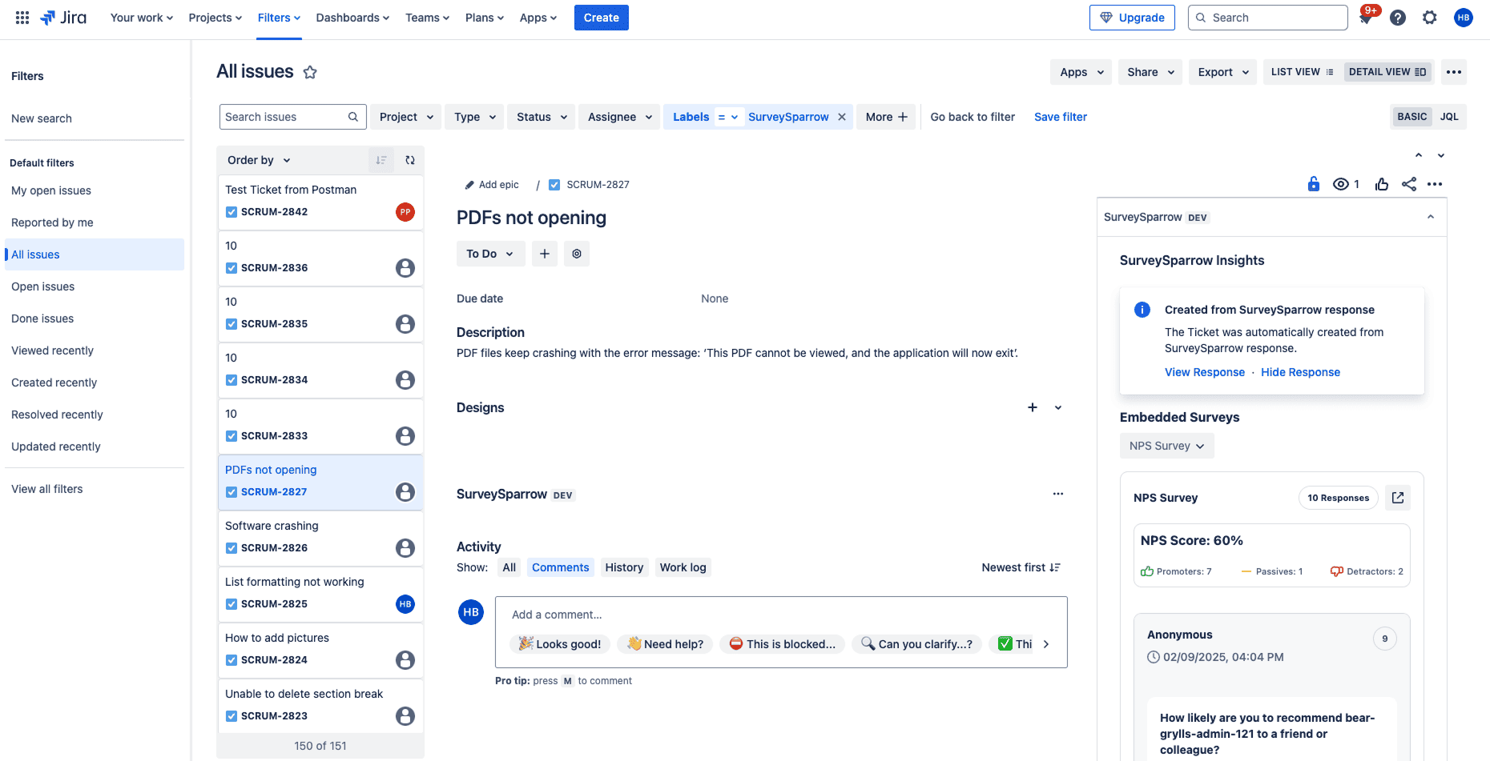The height and width of the screenshot is (761, 1490).
Task: Open the Dashboards menu
Action: coord(352,18)
